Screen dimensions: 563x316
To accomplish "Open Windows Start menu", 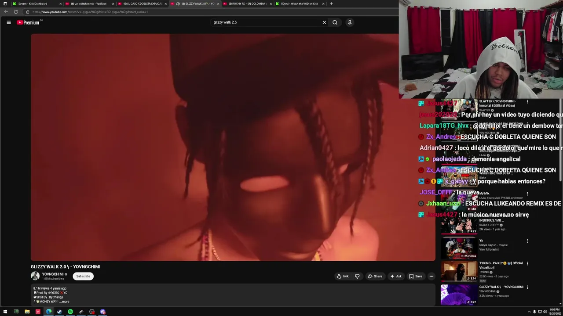I will [5, 312].
